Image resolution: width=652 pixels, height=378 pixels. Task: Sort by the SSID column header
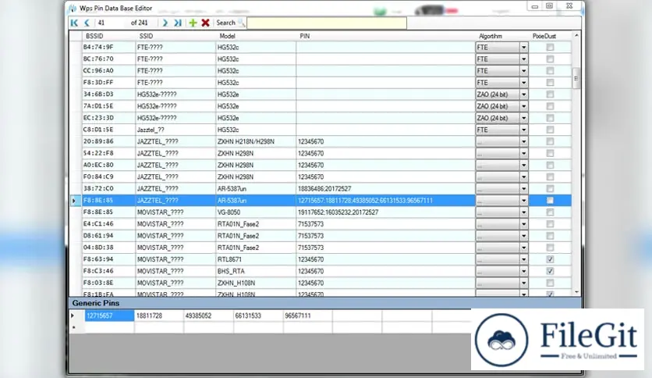(x=146, y=36)
